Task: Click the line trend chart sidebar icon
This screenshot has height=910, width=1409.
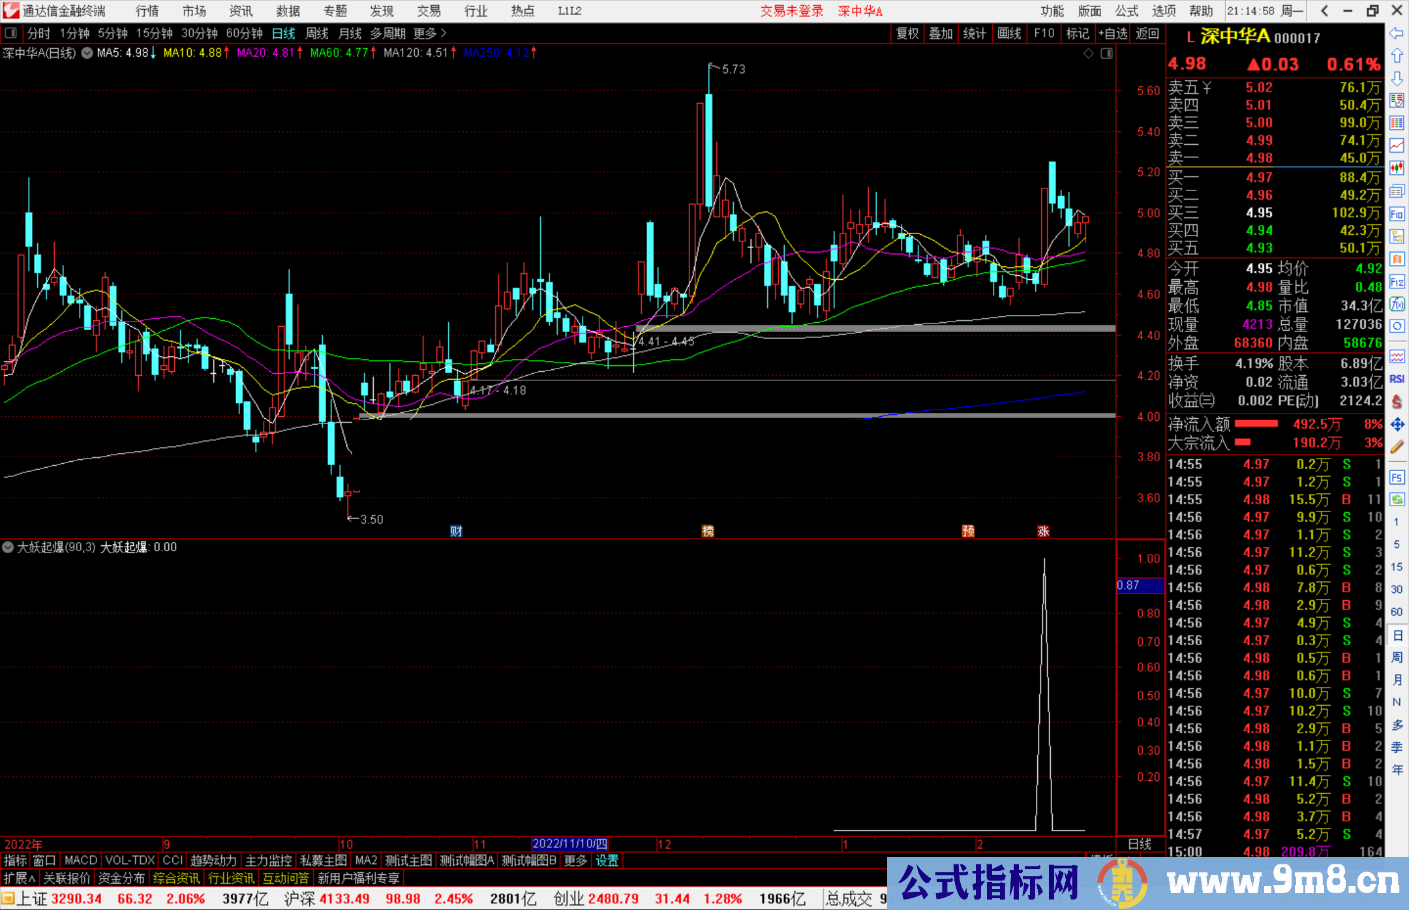Action: coord(1397,145)
